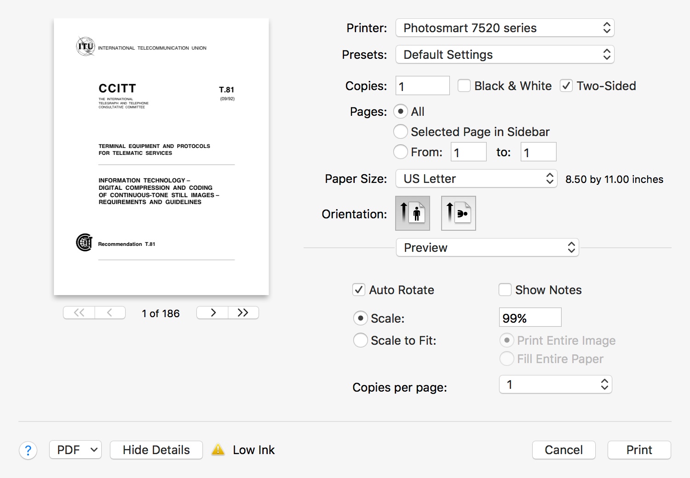Jump to first page in preview
The image size is (690, 478).
pos(79,313)
